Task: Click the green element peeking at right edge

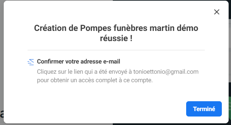Action: (230, 108)
